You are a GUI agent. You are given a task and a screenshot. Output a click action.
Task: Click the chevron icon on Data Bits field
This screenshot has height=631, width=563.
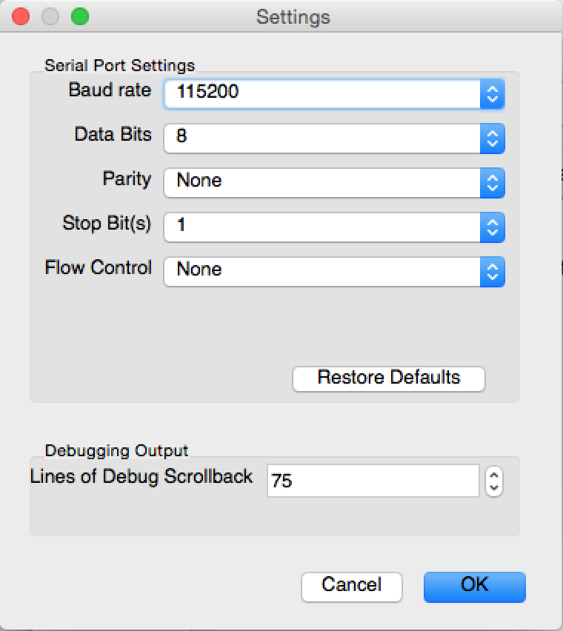(x=492, y=138)
